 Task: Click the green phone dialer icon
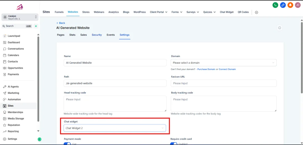pos(275,5)
